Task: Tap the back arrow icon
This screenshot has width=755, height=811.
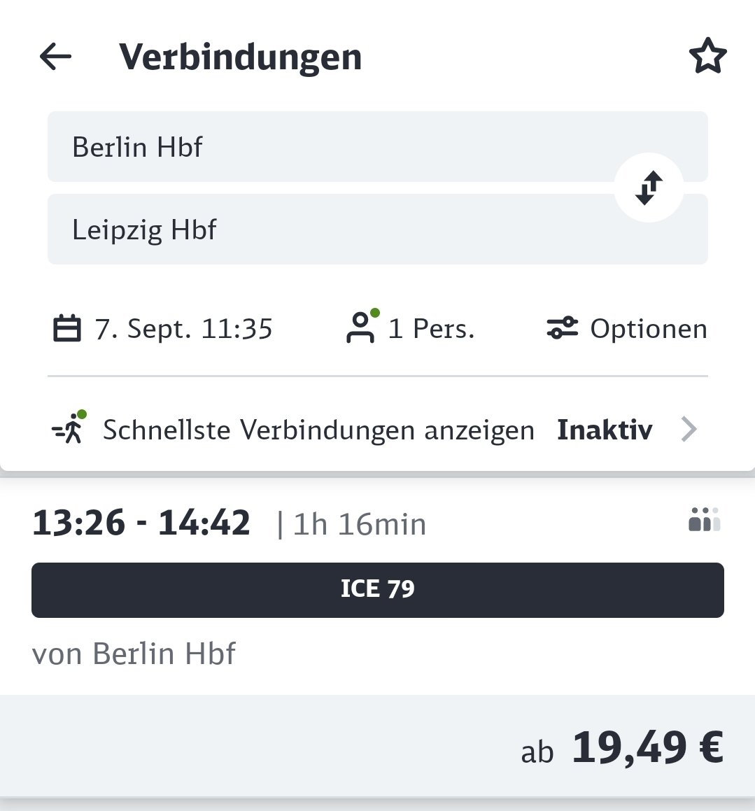Action: tap(55, 56)
